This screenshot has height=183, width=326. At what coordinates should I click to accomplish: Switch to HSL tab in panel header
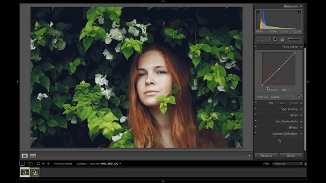[271, 103]
